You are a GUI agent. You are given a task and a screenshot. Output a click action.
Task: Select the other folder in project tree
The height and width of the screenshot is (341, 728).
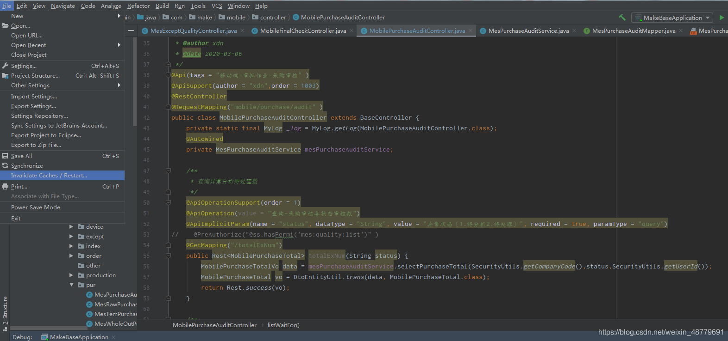(x=89, y=265)
